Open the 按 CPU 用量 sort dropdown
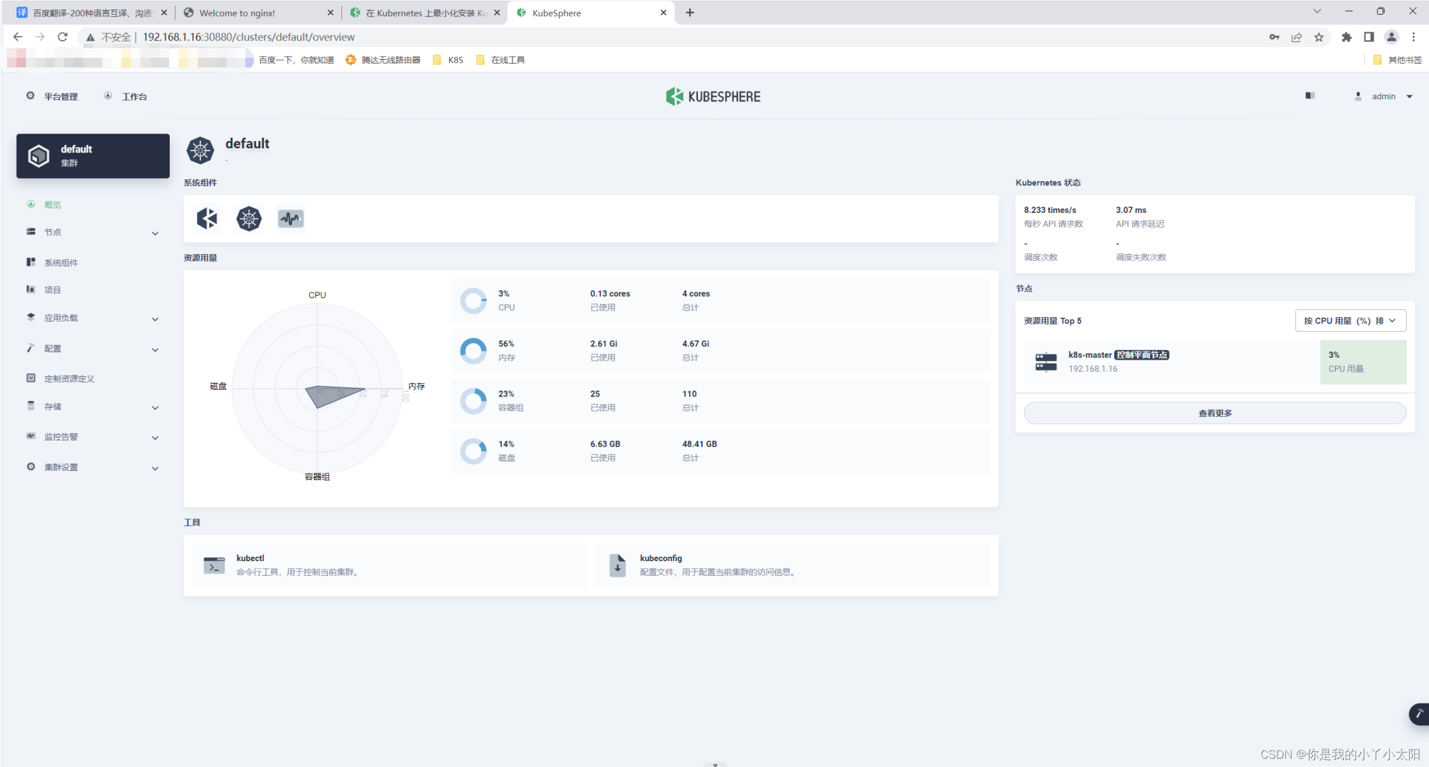 pos(1350,321)
